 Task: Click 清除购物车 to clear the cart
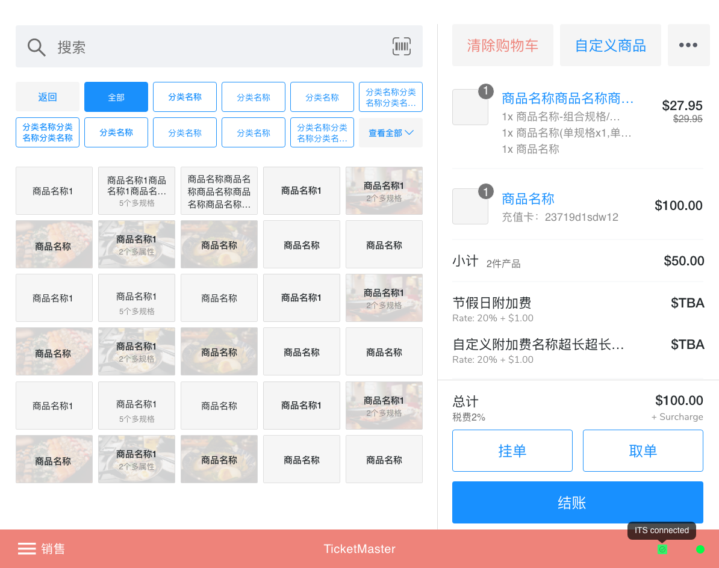pos(503,45)
